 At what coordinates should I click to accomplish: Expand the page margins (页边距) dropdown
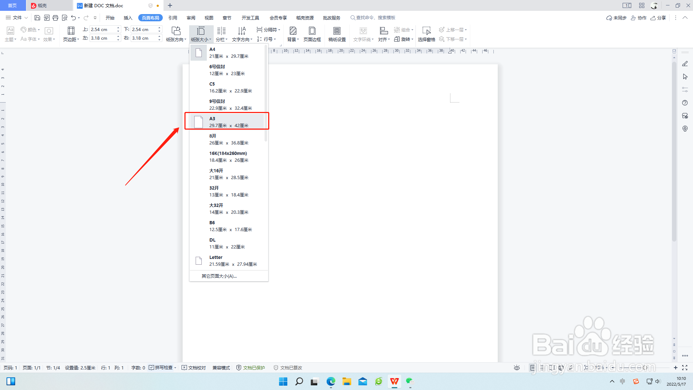point(71,39)
